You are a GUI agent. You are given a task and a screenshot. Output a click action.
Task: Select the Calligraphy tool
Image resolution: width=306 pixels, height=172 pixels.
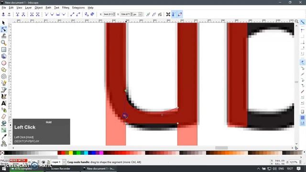tap(3, 97)
